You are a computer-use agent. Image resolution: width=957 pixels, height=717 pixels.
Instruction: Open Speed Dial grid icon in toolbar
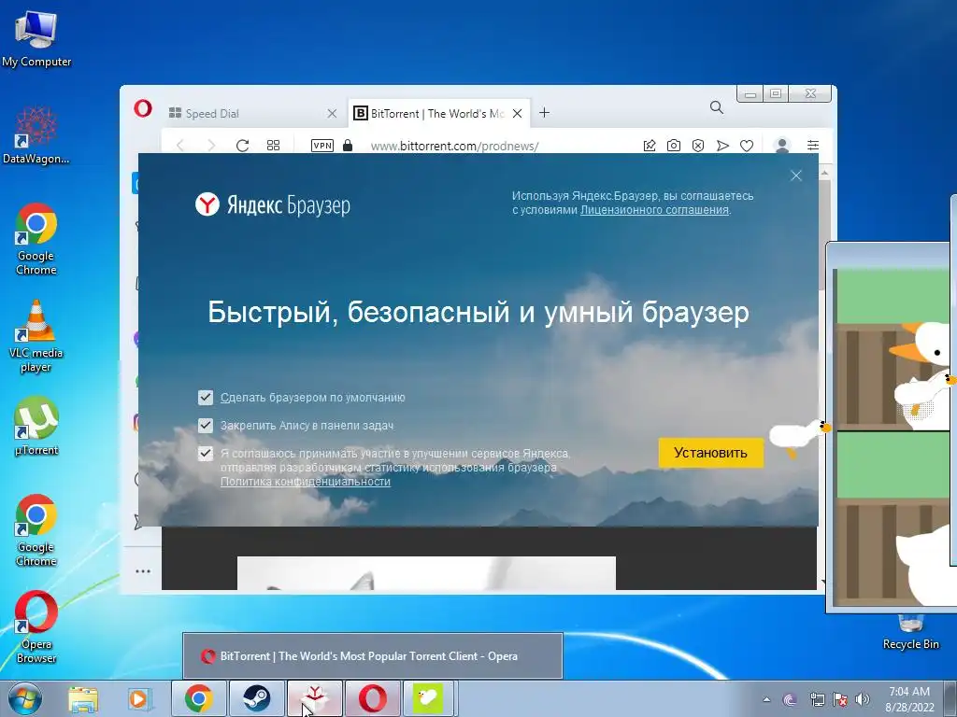click(274, 146)
